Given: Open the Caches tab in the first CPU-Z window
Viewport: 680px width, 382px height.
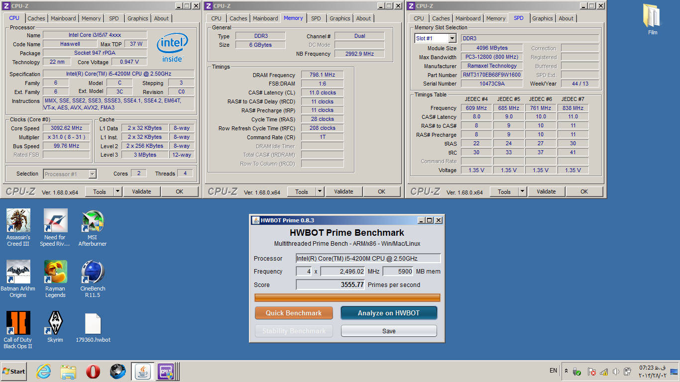Looking at the screenshot, I should click(x=36, y=18).
